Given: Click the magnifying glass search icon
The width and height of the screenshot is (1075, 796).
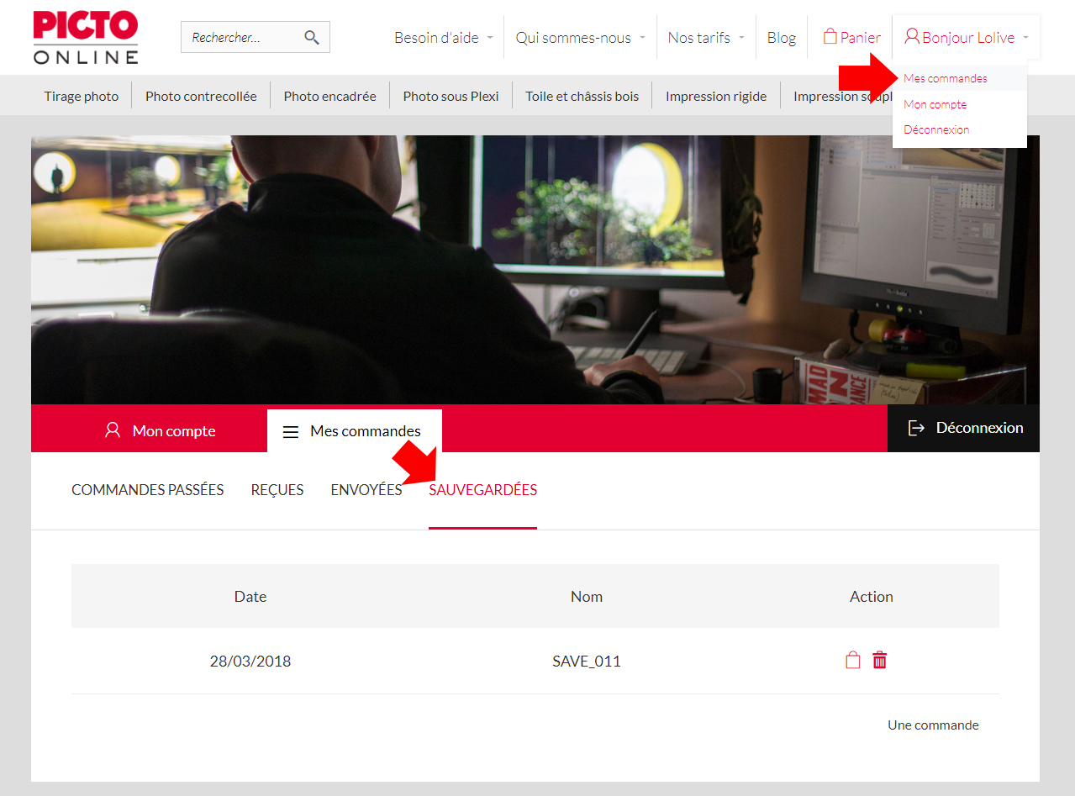Looking at the screenshot, I should click(x=312, y=37).
